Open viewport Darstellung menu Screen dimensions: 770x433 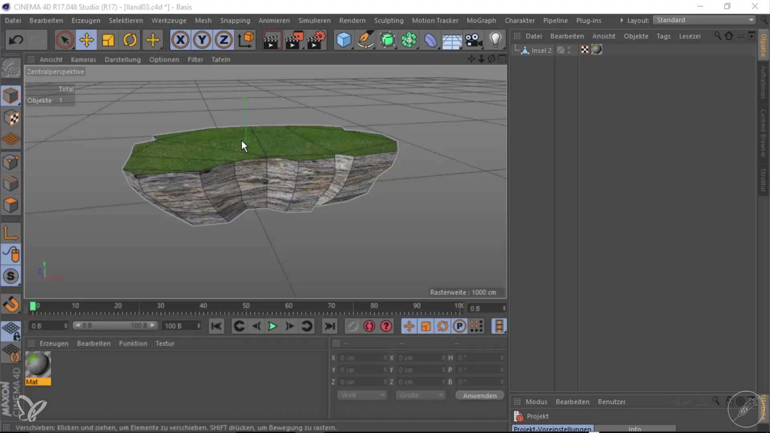coord(122,59)
